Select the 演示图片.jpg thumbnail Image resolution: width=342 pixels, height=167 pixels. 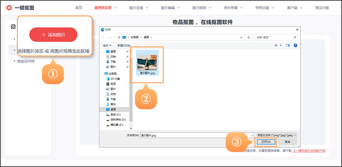(147, 63)
